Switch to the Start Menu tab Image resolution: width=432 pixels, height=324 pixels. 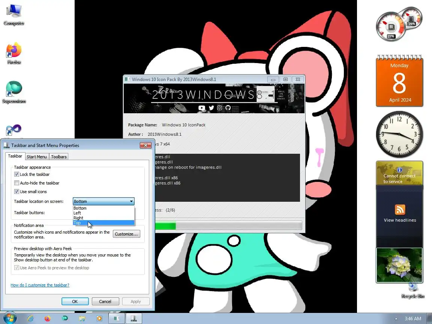pos(37,157)
